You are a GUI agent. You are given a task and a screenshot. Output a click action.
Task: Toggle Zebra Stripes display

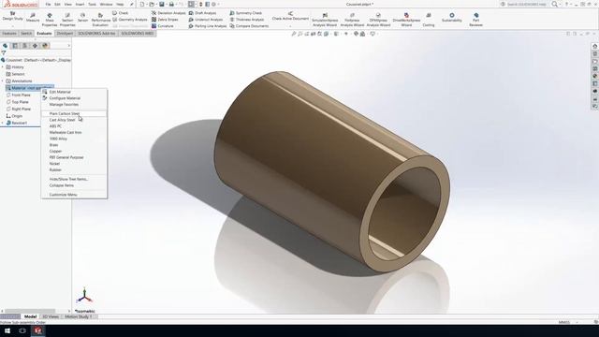(165, 20)
